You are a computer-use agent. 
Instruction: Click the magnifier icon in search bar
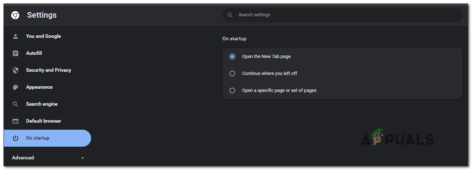point(230,15)
